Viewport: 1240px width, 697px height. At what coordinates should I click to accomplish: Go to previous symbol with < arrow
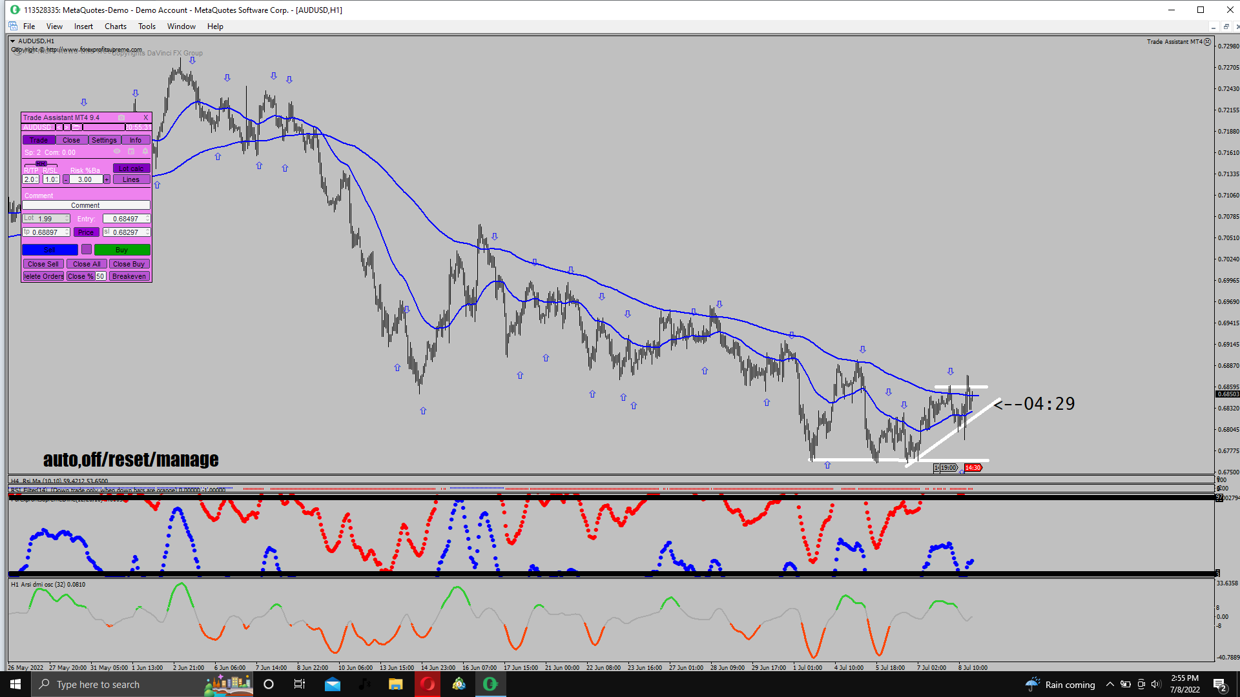59,127
